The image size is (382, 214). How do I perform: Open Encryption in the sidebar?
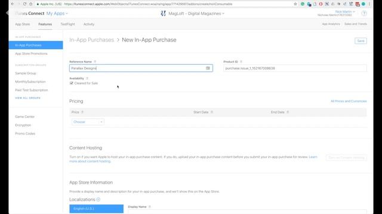tap(23, 125)
